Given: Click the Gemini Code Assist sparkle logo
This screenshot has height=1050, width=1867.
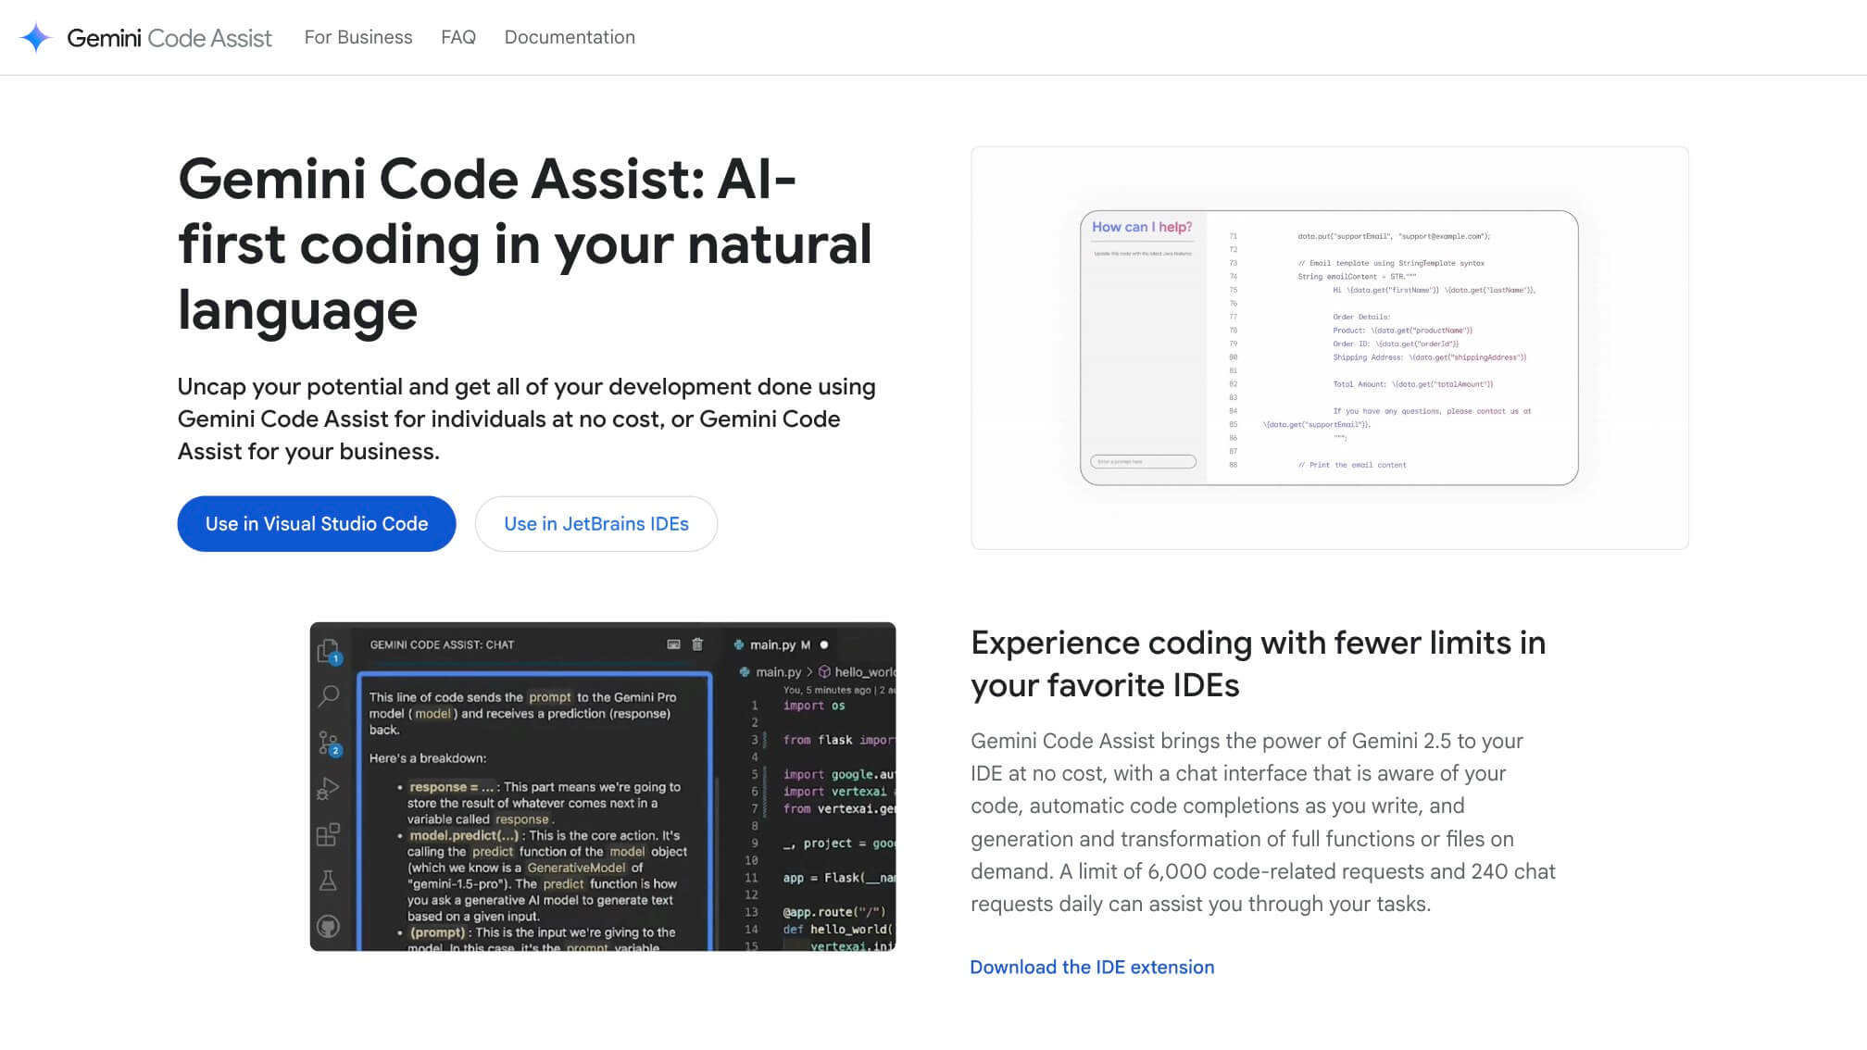Looking at the screenshot, I should click(x=35, y=37).
